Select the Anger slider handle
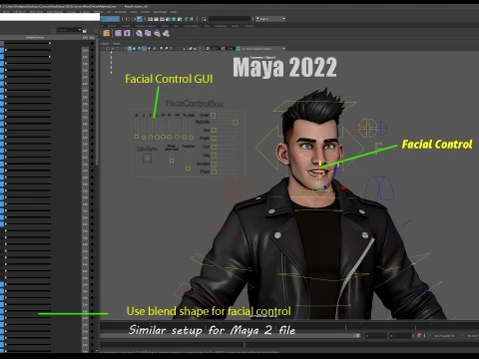The width and height of the screenshot is (479, 359). (214, 138)
